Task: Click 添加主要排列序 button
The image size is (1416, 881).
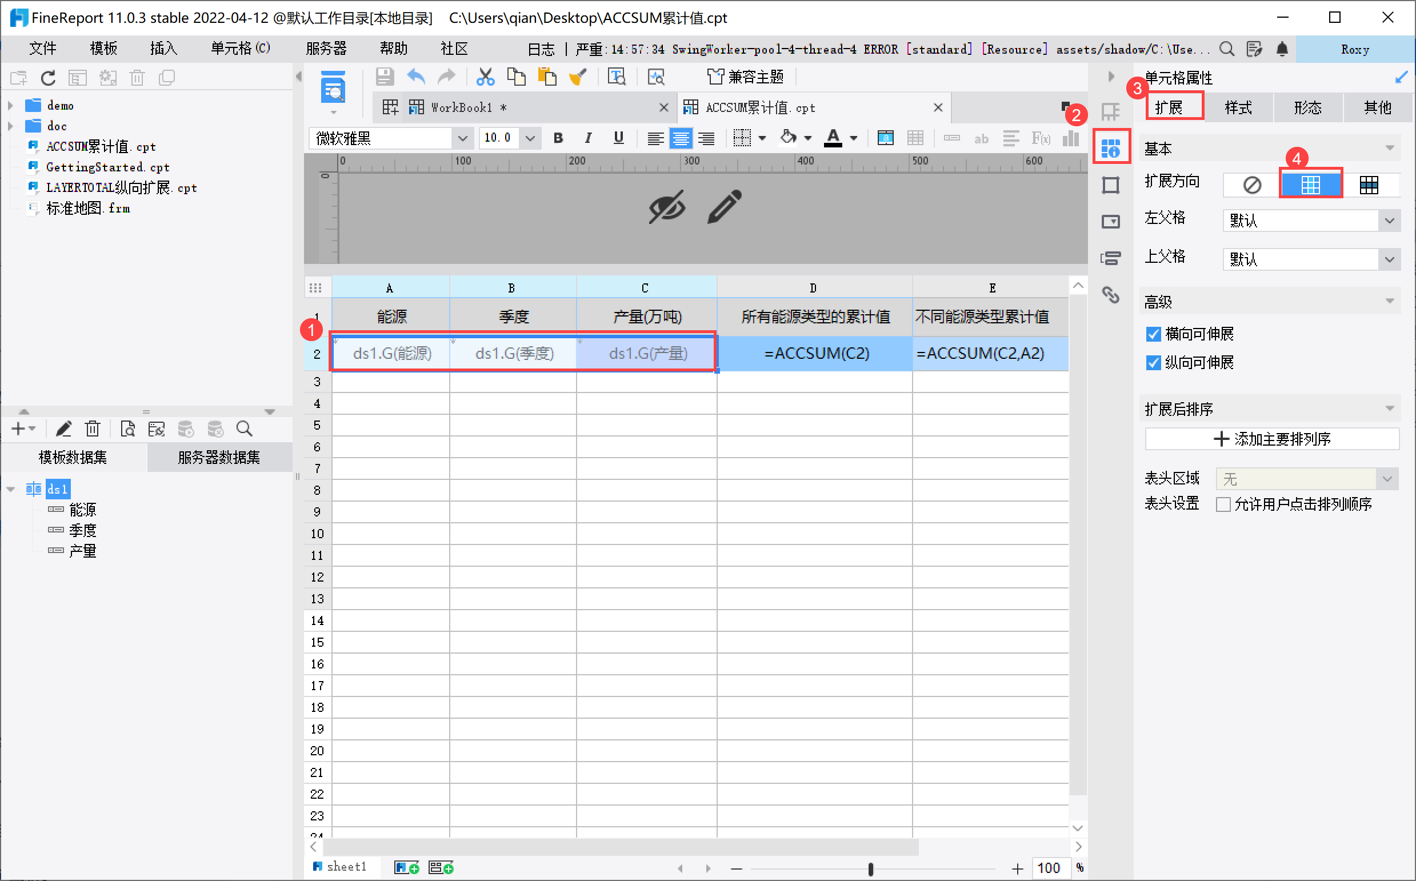Action: click(x=1271, y=439)
